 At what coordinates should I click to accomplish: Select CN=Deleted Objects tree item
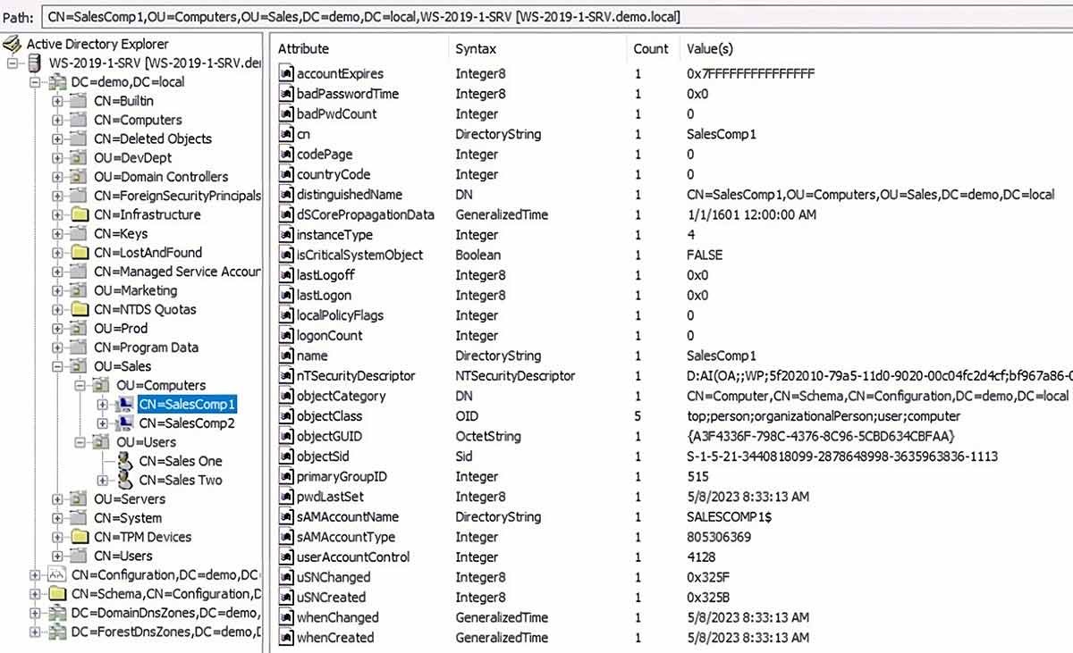153,138
